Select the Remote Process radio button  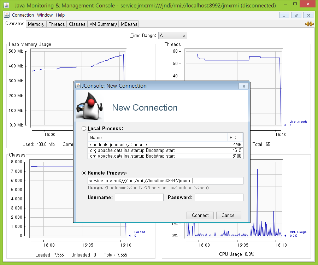tap(84, 173)
